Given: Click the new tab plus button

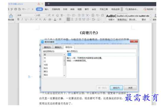Looking at the screenshot, I should click(49, 4).
